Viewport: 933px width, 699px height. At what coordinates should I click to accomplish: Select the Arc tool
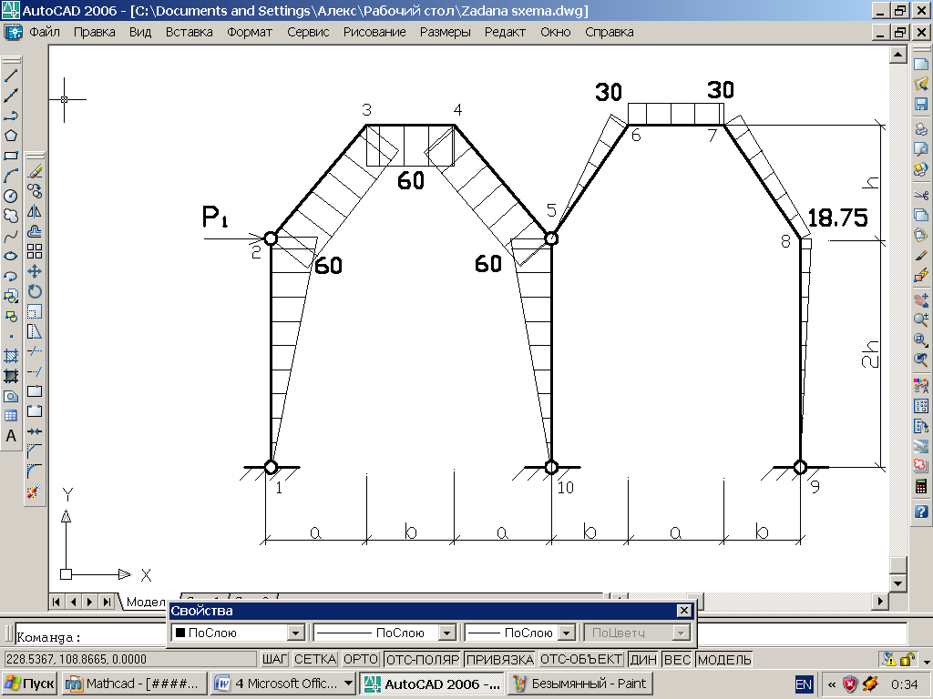pos(11,176)
